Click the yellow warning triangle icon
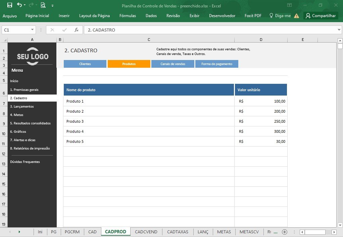 (296, 16)
